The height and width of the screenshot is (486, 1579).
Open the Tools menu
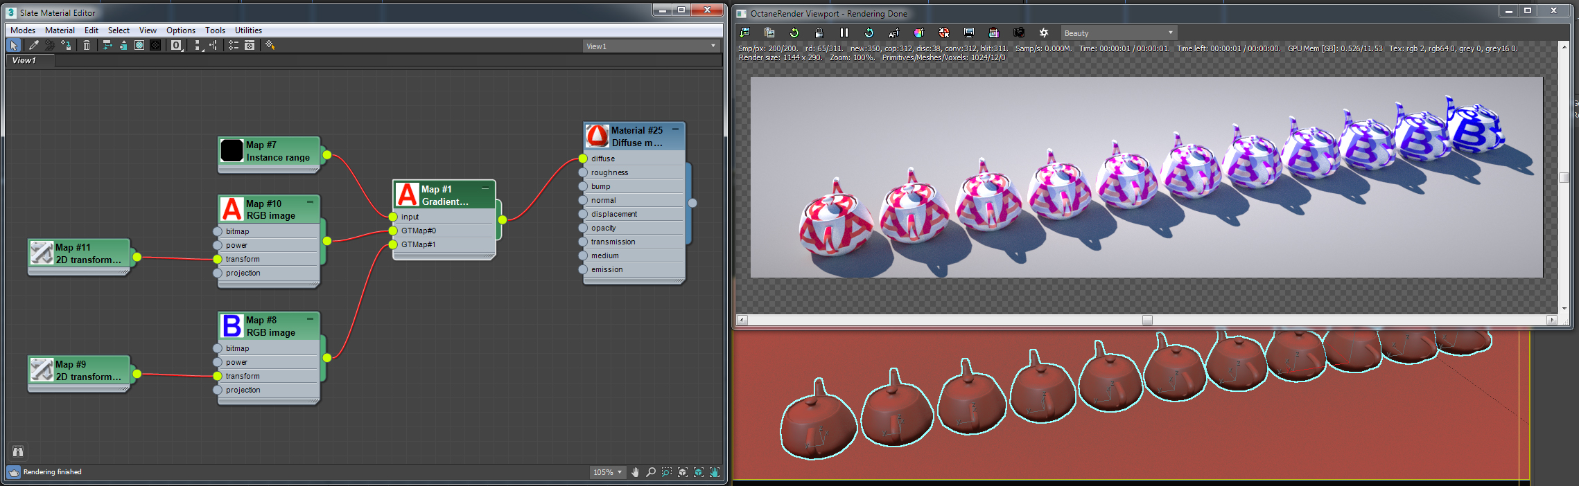215,30
